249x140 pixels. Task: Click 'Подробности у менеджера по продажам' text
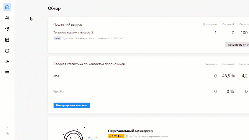coord(147,136)
